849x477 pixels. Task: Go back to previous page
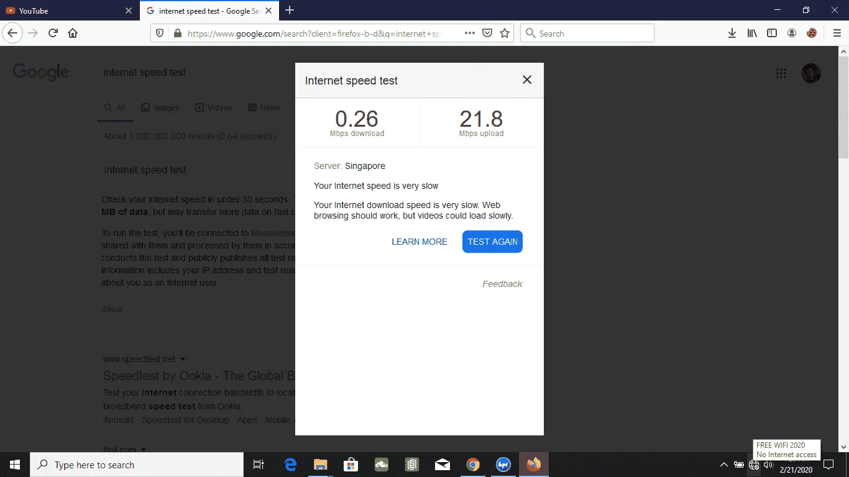[13, 34]
